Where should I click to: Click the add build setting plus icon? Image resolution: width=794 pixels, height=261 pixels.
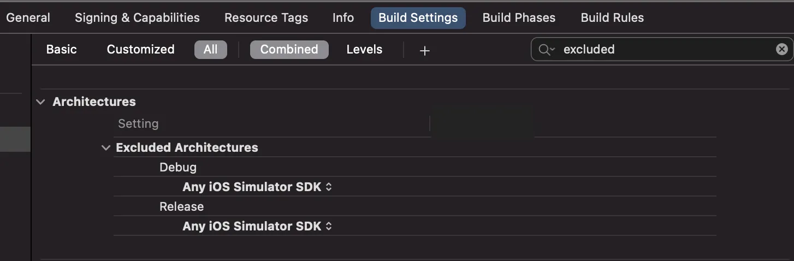[424, 50]
